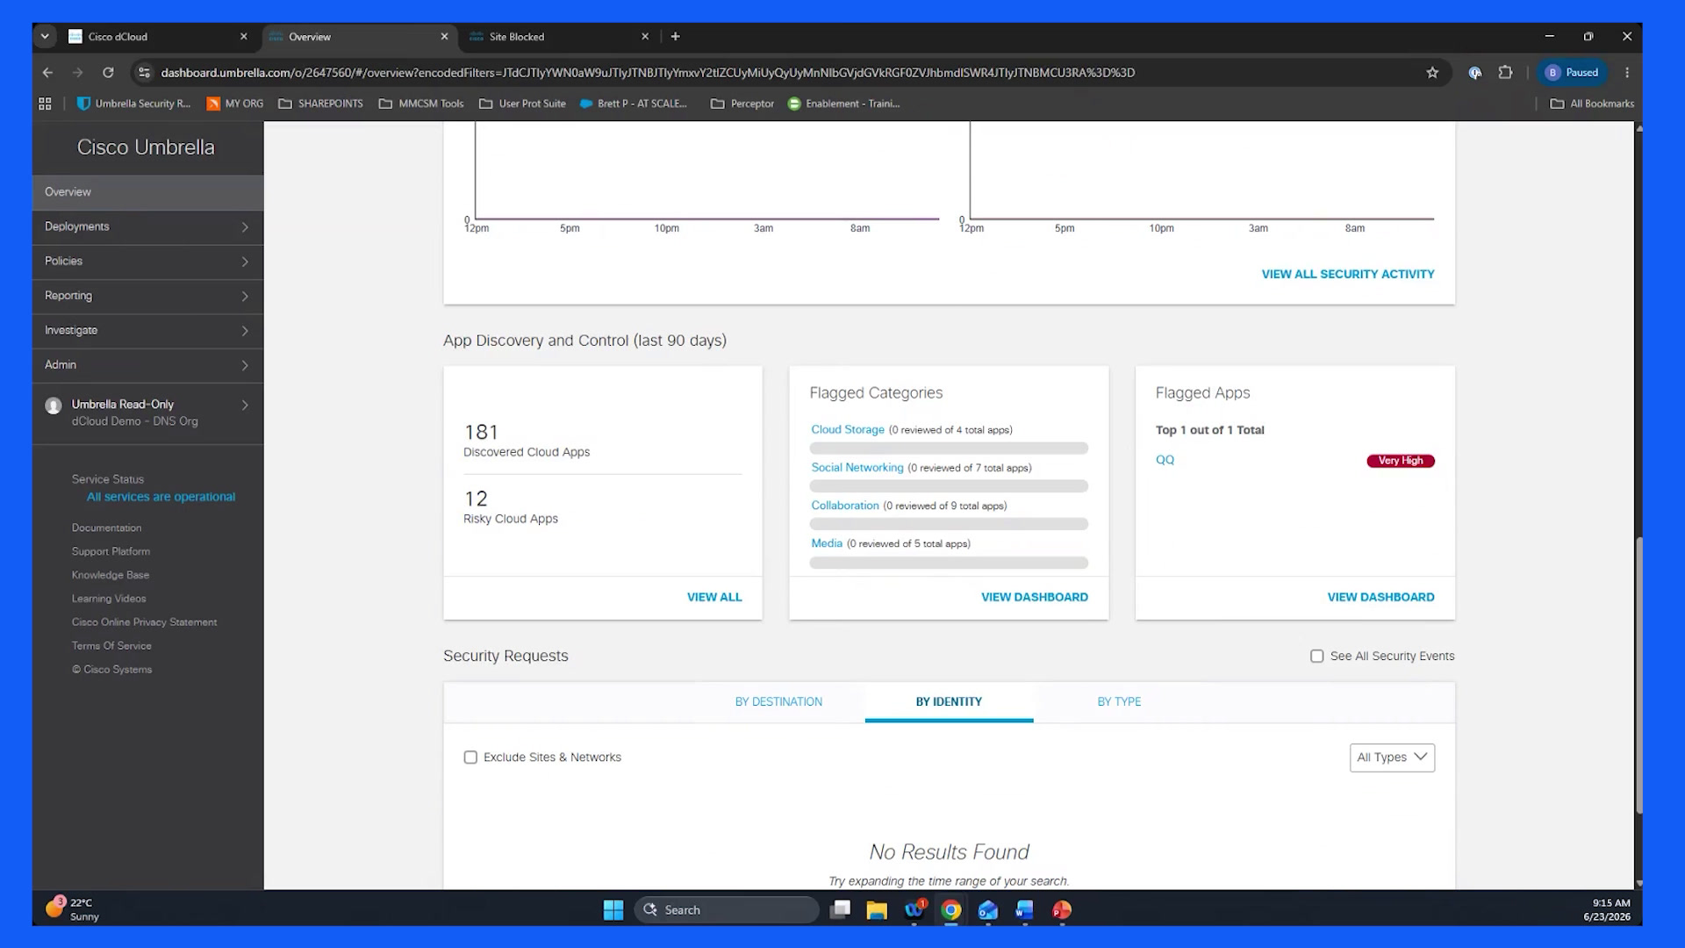Click the site information icon in address bar

coord(145,73)
